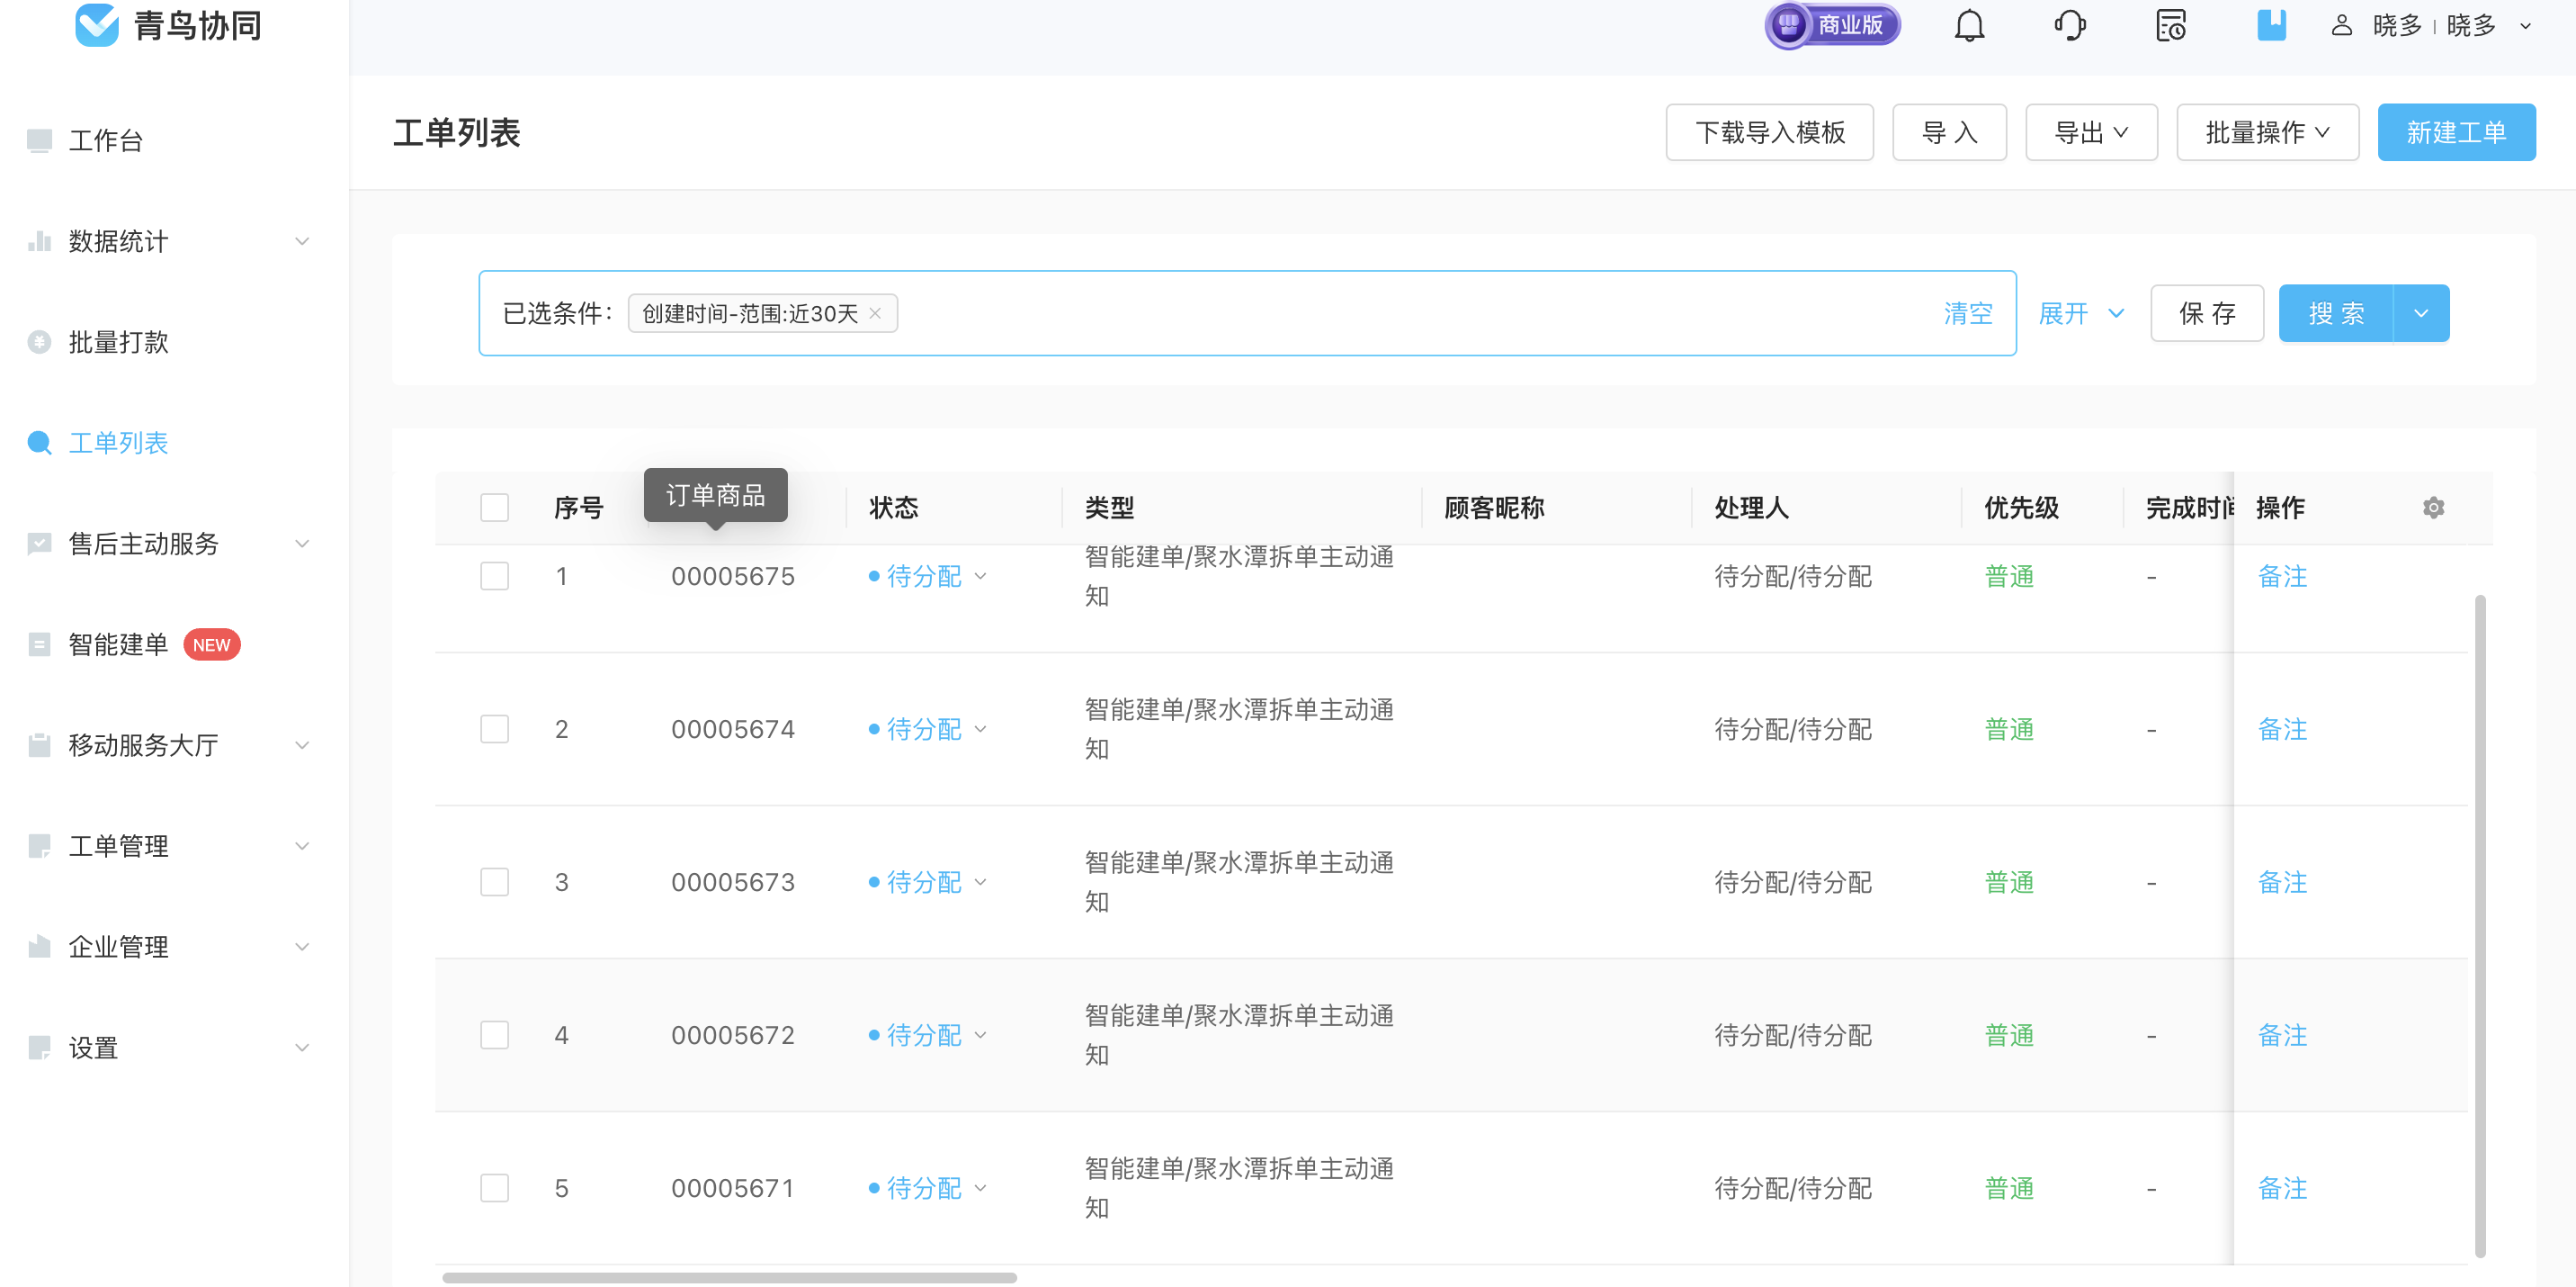Click the 设置 sidebar icon

coord(39,1048)
